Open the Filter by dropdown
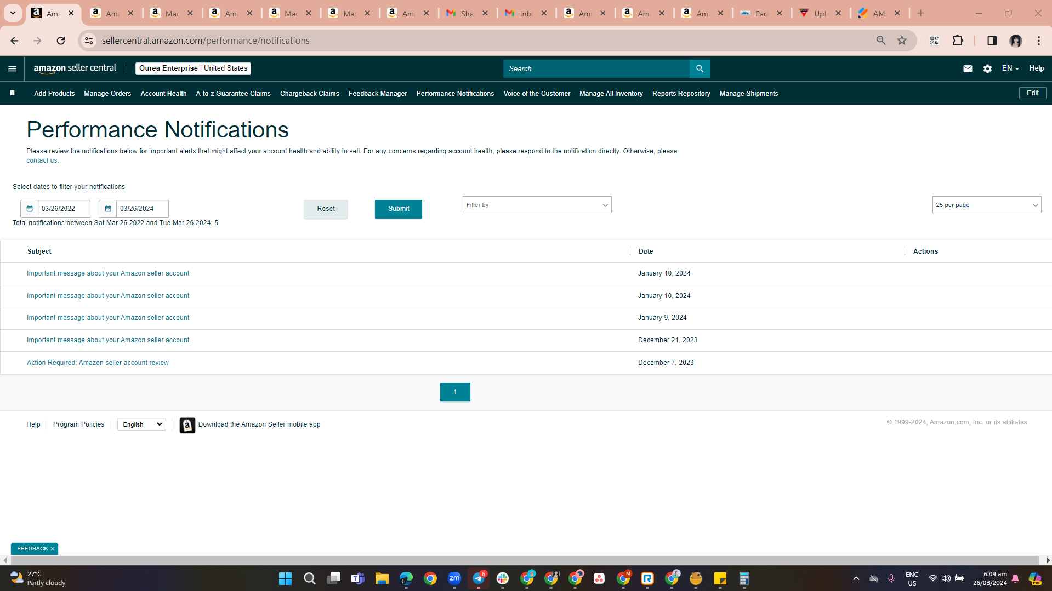 tap(537, 205)
